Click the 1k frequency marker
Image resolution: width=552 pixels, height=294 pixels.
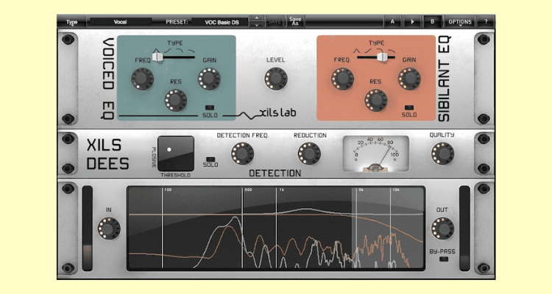282,190
